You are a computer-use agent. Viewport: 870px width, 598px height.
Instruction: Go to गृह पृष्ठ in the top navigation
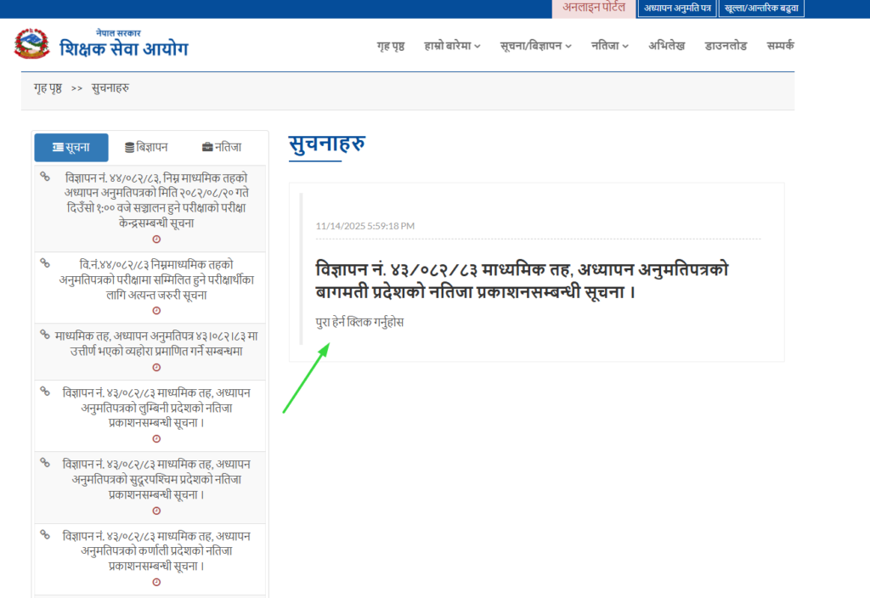click(x=390, y=46)
